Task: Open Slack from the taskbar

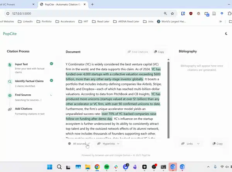Action: (116, 167)
